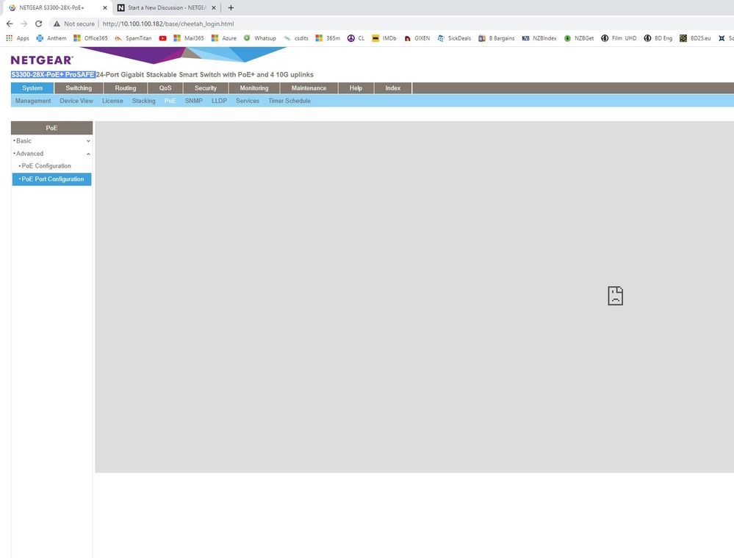Open the BD25.eu bookmark

(x=695, y=38)
